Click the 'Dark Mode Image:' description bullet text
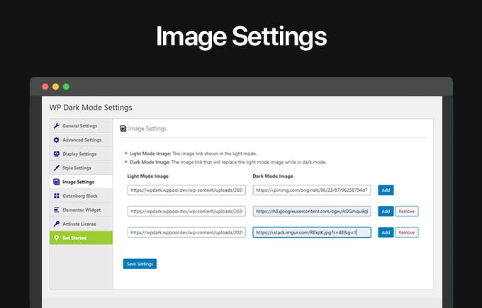The width and height of the screenshot is (482, 308). [x=228, y=162]
